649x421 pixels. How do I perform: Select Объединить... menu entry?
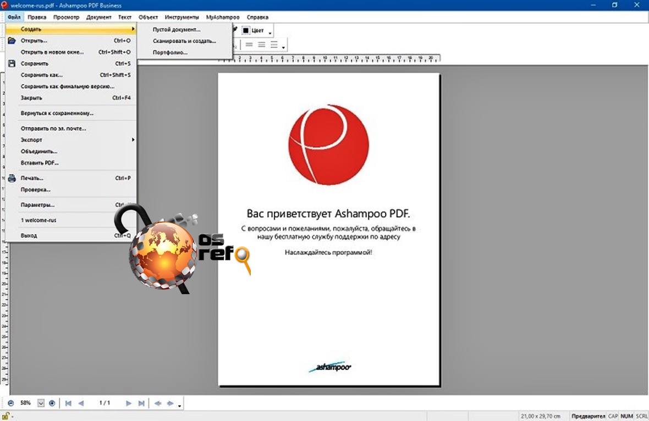[71, 151]
